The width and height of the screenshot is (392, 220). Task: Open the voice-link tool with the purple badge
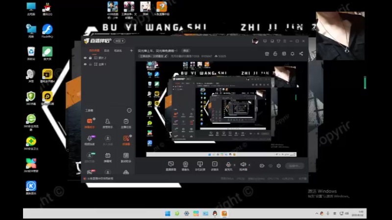90,140
